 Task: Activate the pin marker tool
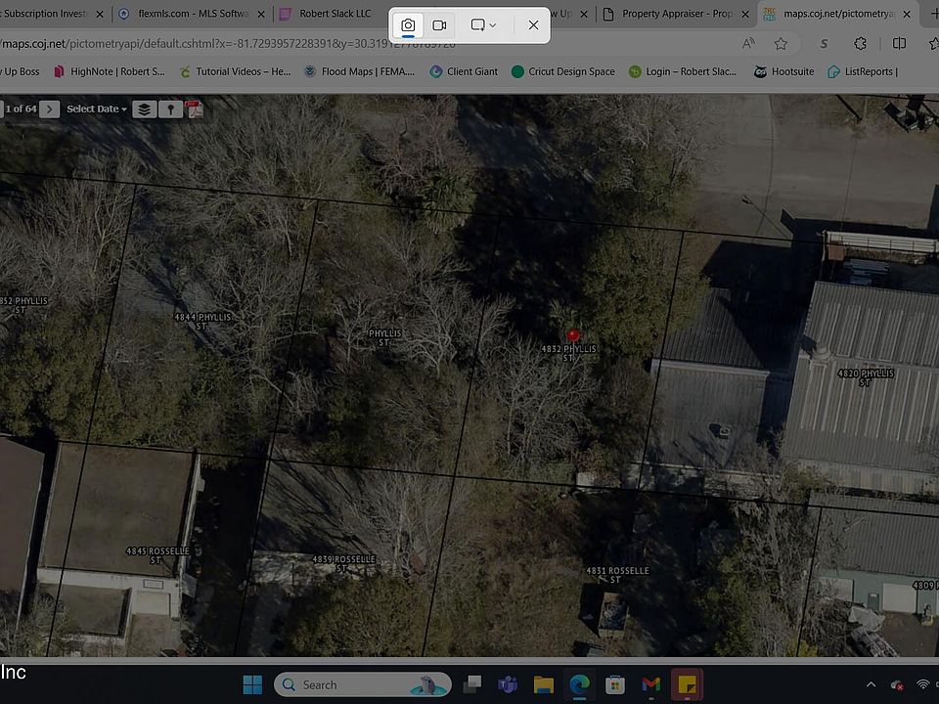(x=170, y=110)
